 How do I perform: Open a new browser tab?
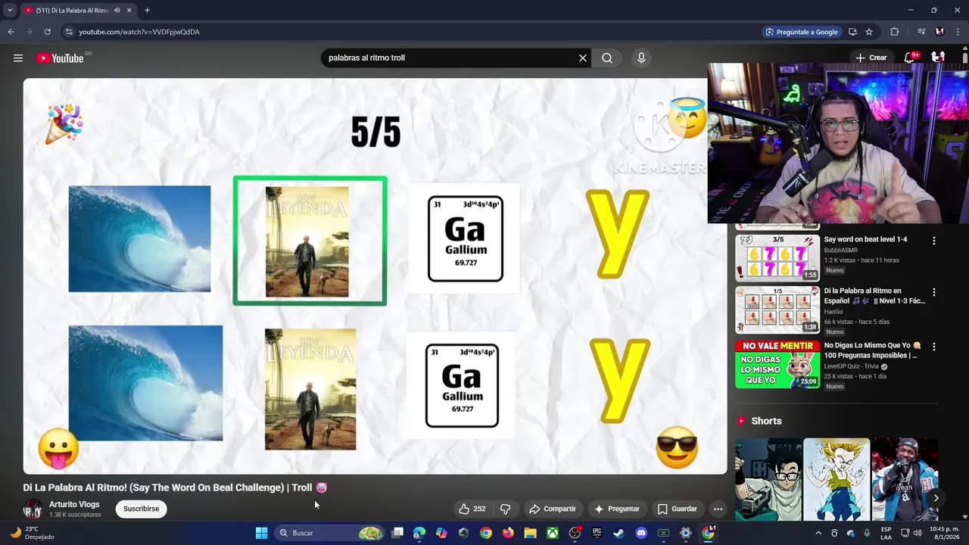[147, 11]
